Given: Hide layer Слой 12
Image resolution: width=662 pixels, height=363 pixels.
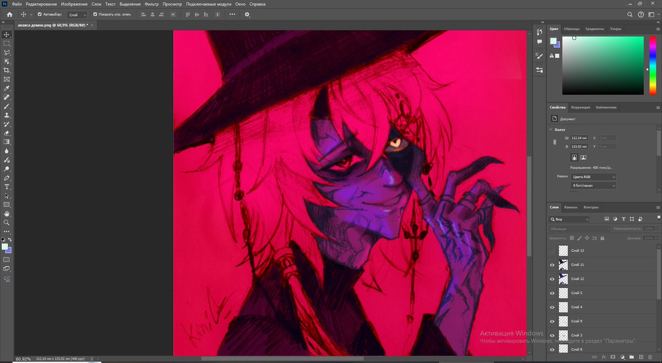Looking at the screenshot, I should pyautogui.click(x=552, y=279).
